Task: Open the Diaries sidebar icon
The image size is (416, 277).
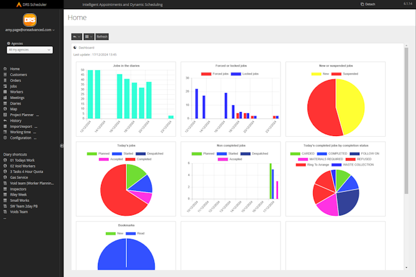Action: (5, 103)
